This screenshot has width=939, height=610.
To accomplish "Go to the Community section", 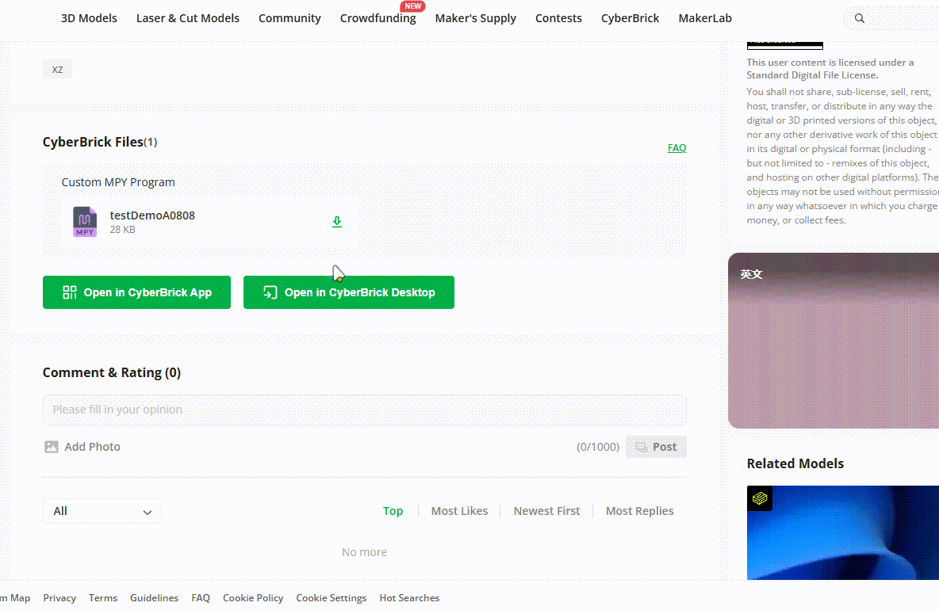I will pos(289,18).
